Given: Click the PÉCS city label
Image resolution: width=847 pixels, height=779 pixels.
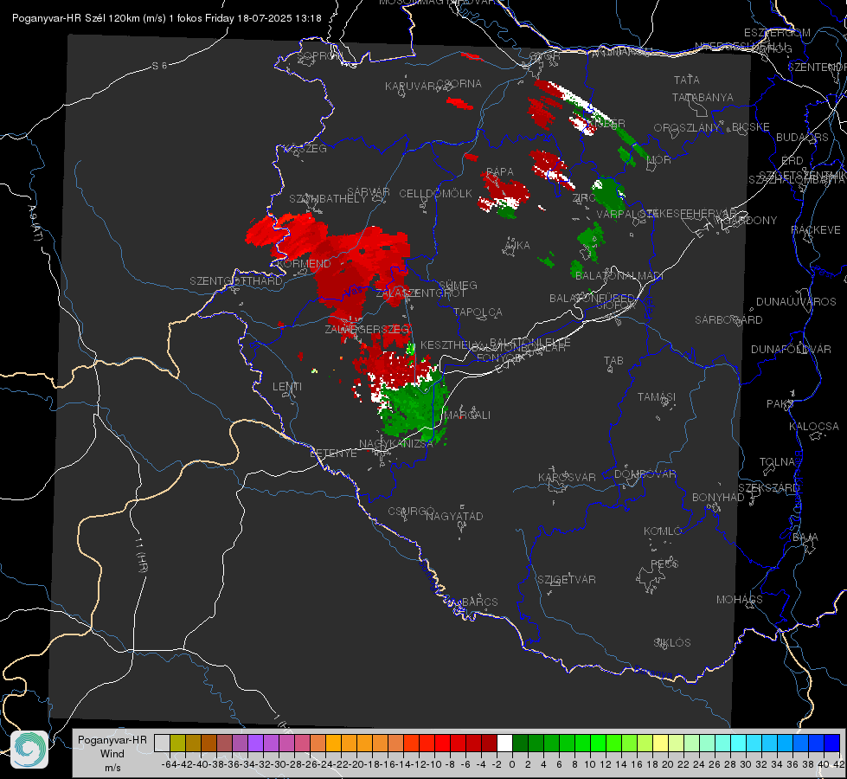Looking at the screenshot, I should [x=664, y=563].
